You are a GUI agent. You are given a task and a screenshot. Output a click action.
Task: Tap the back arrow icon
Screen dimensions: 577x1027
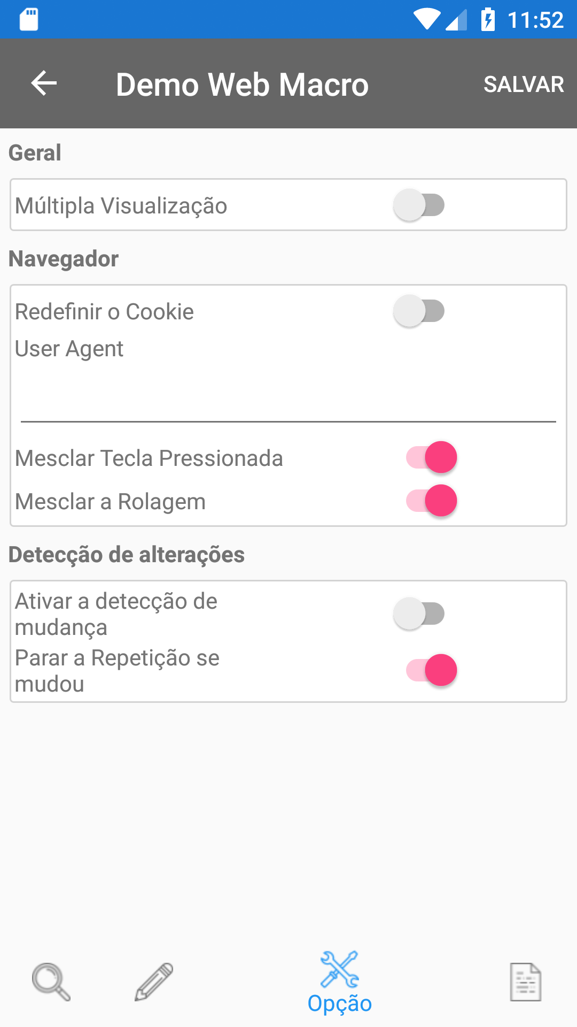coord(44,83)
